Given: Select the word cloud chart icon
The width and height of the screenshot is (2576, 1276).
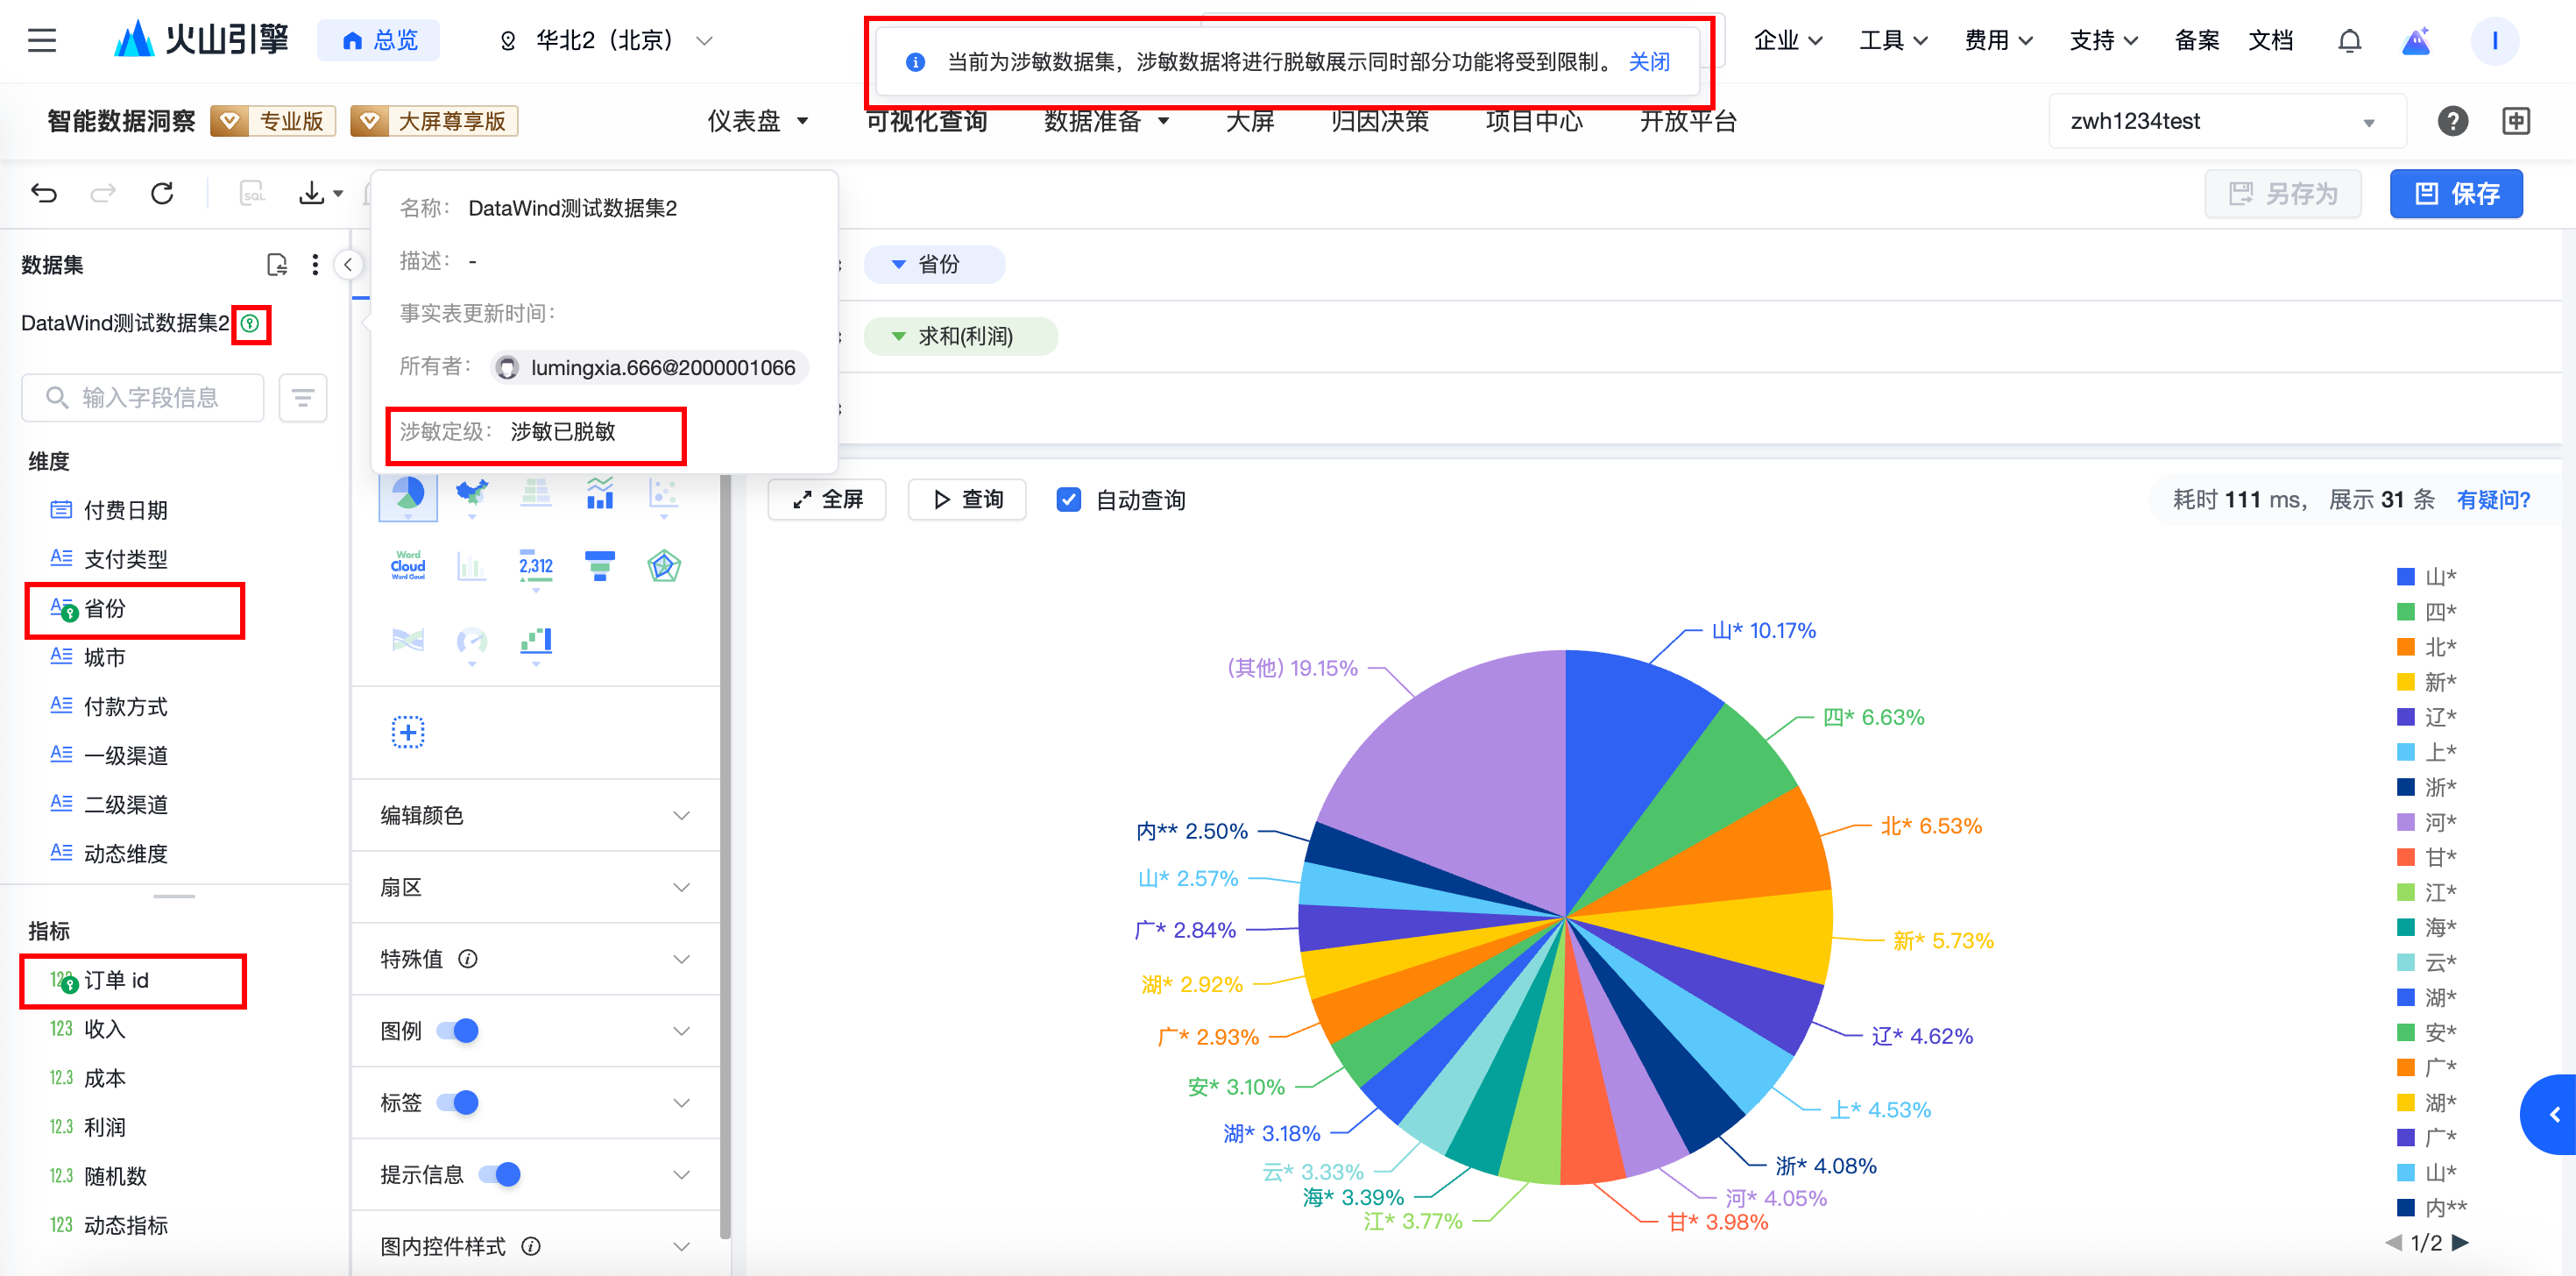Looking at the screenshot, I should tap(407, 566).
